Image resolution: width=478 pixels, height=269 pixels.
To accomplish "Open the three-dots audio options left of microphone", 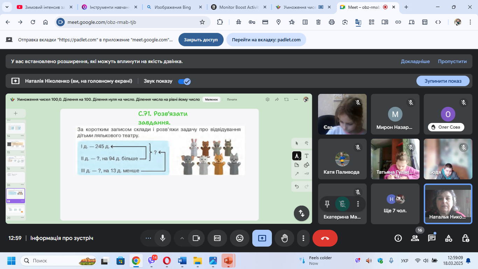I will pyautogui.click(x=148, y=238).
